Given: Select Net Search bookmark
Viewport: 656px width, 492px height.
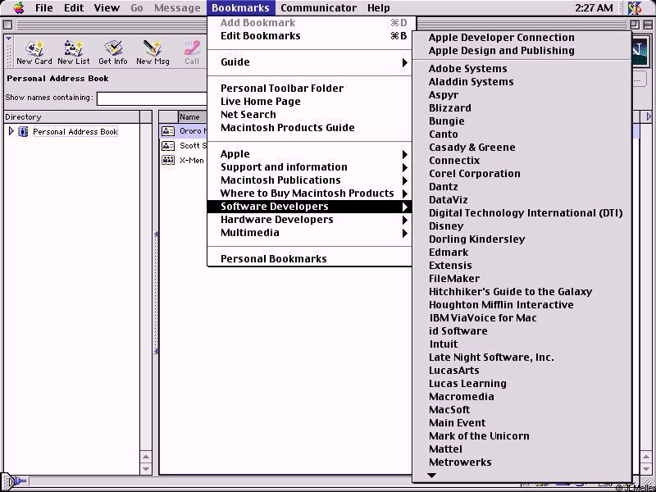Looking at the screenshot, I should click(x=310, y=115).
